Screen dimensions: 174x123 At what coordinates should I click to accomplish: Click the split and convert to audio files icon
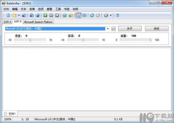(x=37, y=15)
